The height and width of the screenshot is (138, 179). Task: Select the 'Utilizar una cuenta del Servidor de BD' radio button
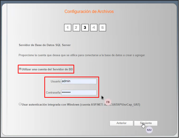pyautogui.click(x=20, y=69)
